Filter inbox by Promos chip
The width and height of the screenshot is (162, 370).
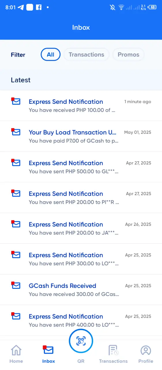tap(129, 55)
